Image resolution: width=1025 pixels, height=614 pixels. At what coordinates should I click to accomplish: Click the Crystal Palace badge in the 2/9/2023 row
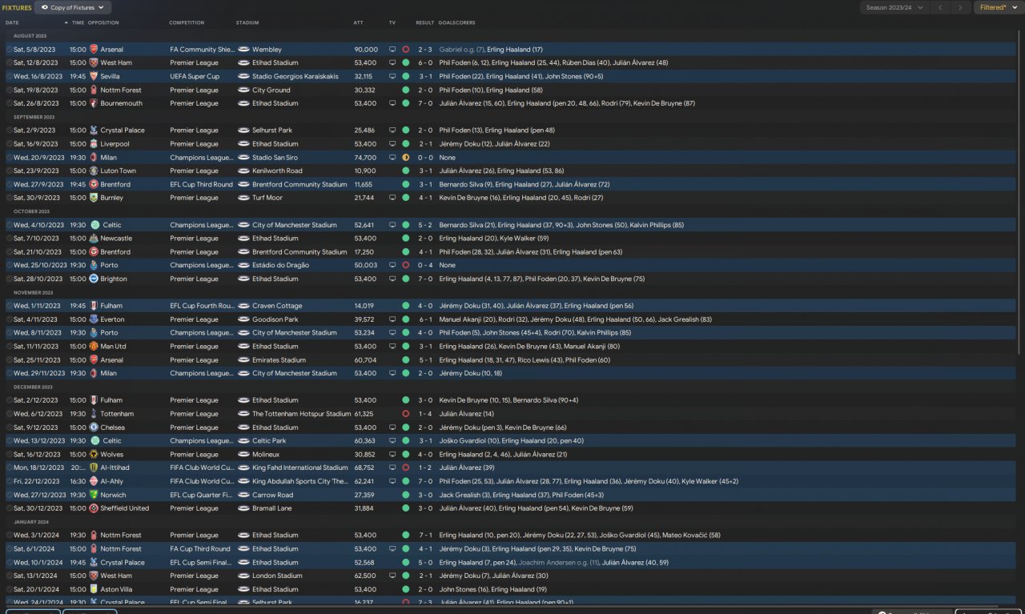click(94, 130)
